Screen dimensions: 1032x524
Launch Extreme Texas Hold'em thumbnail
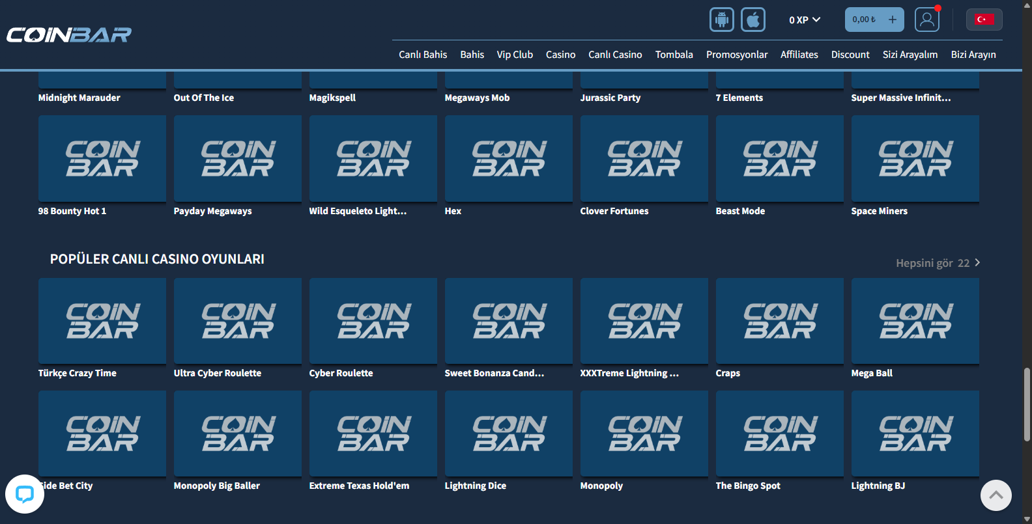(373, 434)
